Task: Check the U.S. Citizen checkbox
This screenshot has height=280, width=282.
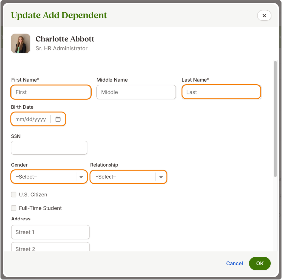Action: click(x=14, y=194)
